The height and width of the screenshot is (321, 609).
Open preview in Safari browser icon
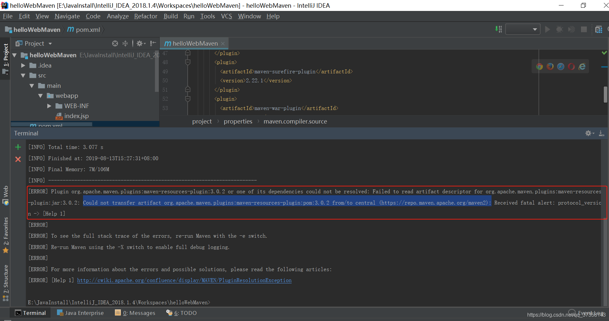pyautogui.click(x=561, y=67)
